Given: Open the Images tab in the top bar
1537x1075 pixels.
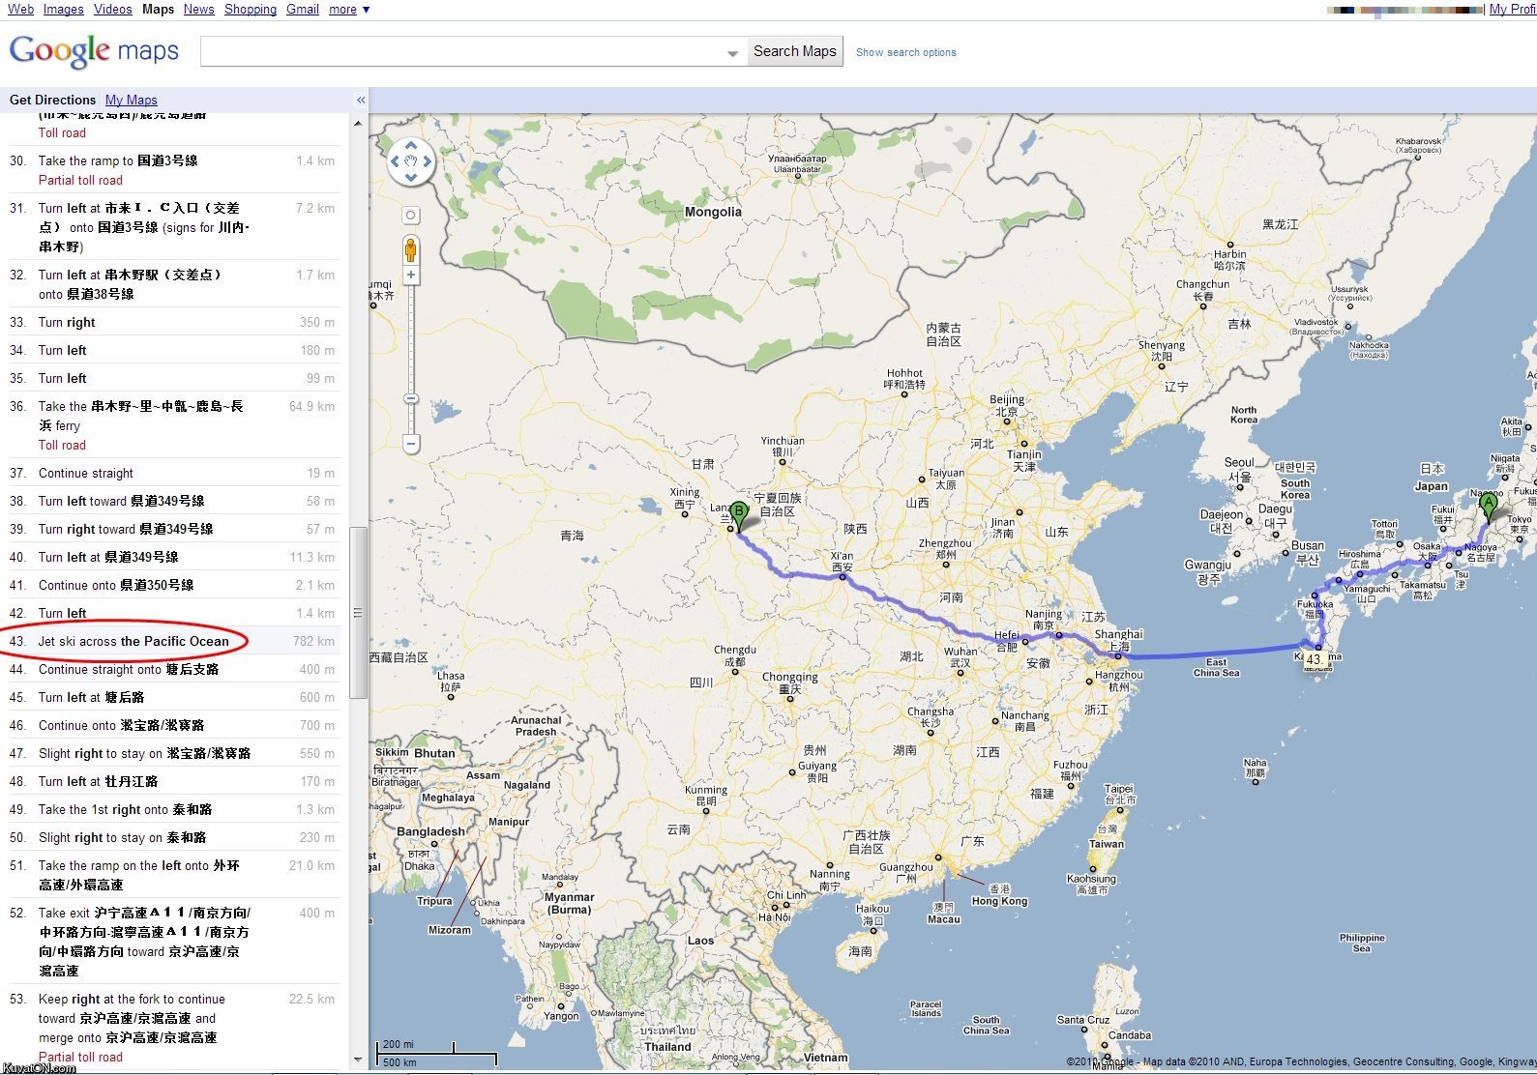Looking at the screenshot, I should point(64,10).
